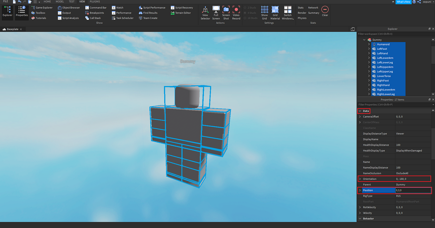
Task: Start a Video Record
Action: [x=236, y=13]
